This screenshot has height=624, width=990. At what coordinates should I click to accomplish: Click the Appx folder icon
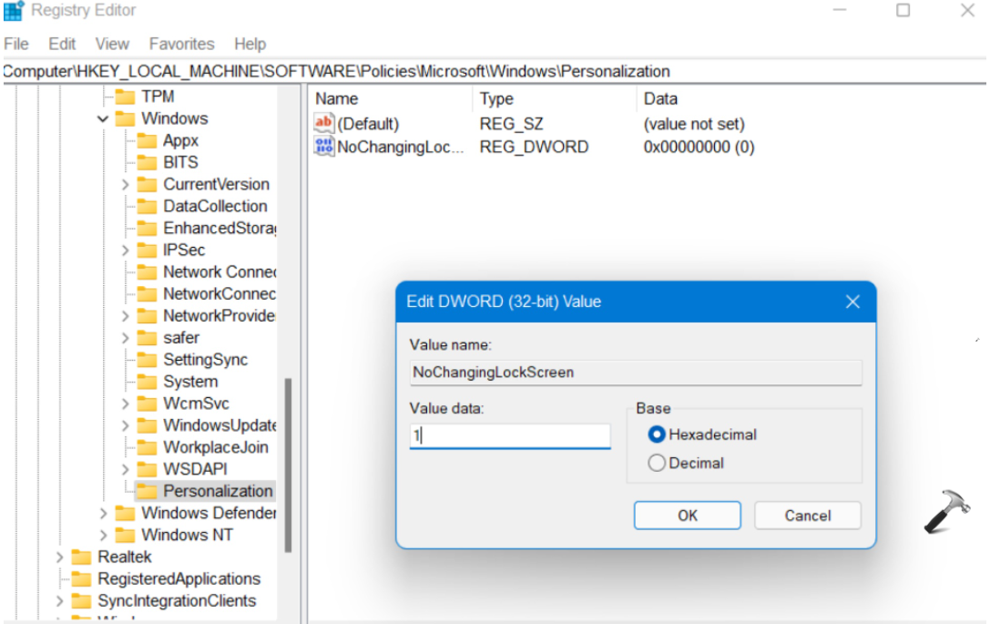[x=147, y=140]
